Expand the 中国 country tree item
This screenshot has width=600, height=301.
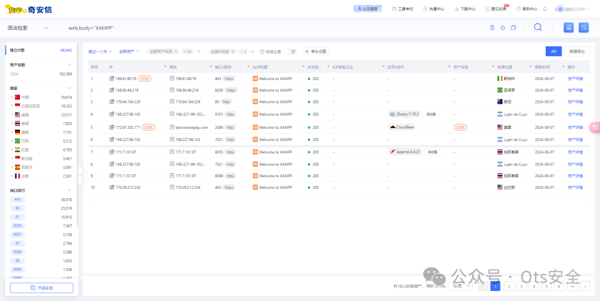(x=12, y=97)
